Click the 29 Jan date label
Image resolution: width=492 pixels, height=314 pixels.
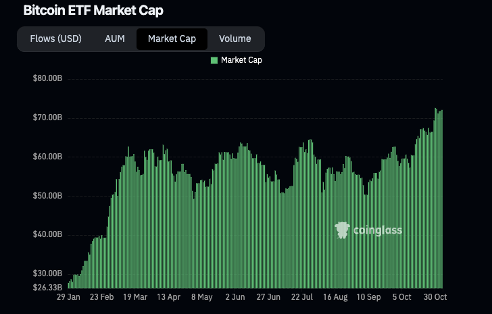[x=68, y=296]
